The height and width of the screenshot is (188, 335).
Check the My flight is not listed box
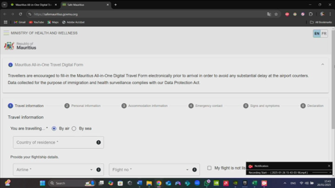pyautogui.click(x=209, y=168)
